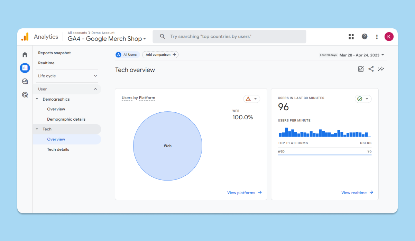This screenshot has width=415, height=241.
Task: Open the date range dropdown arrow
Action: pyautogui.click(x=383, y=55)
